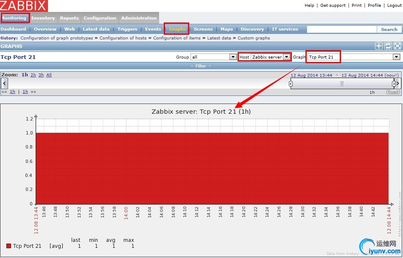The image size is (403, 258).
Task: Open the Group dropdown
Action: (x=213, y=57)
